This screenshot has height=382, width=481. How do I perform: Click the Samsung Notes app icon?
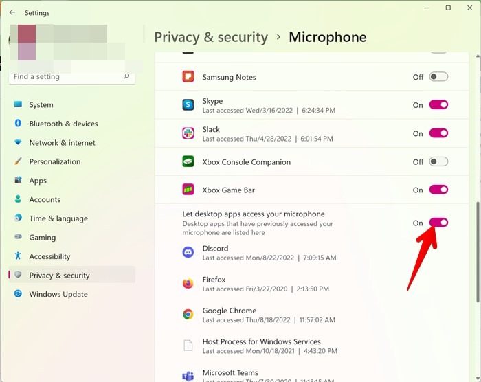coord(188,77)
